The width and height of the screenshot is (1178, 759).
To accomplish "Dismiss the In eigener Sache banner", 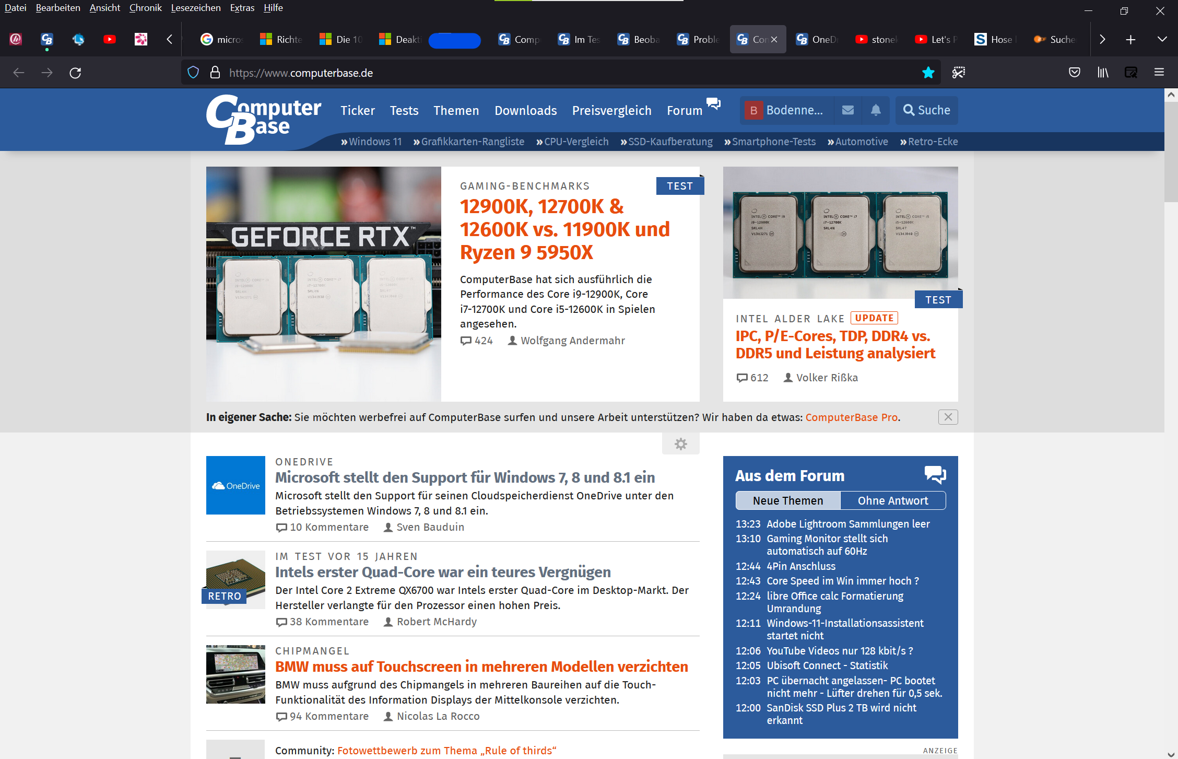I will click(x=948, y=417).
